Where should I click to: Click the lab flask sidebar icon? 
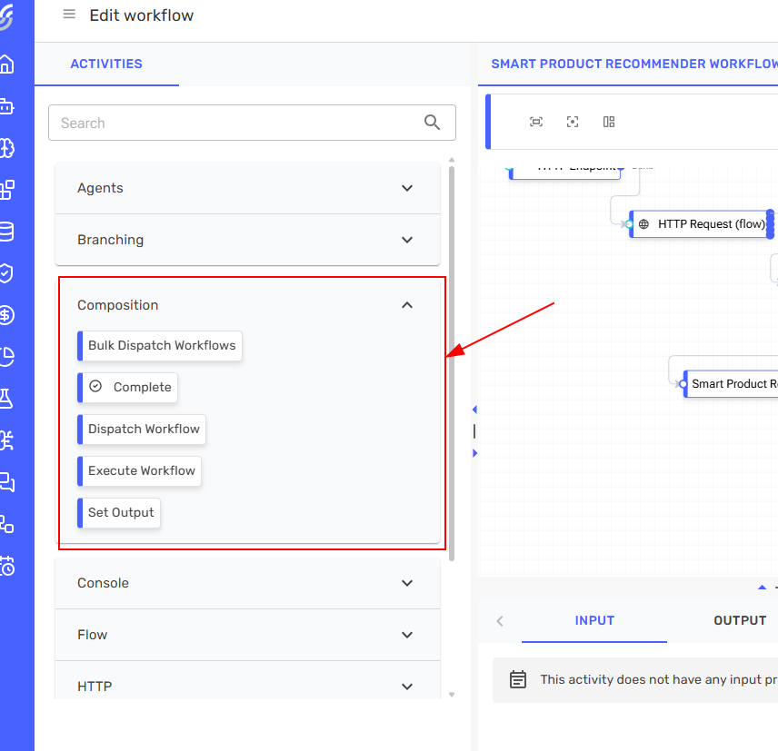(x=6, y=398)
